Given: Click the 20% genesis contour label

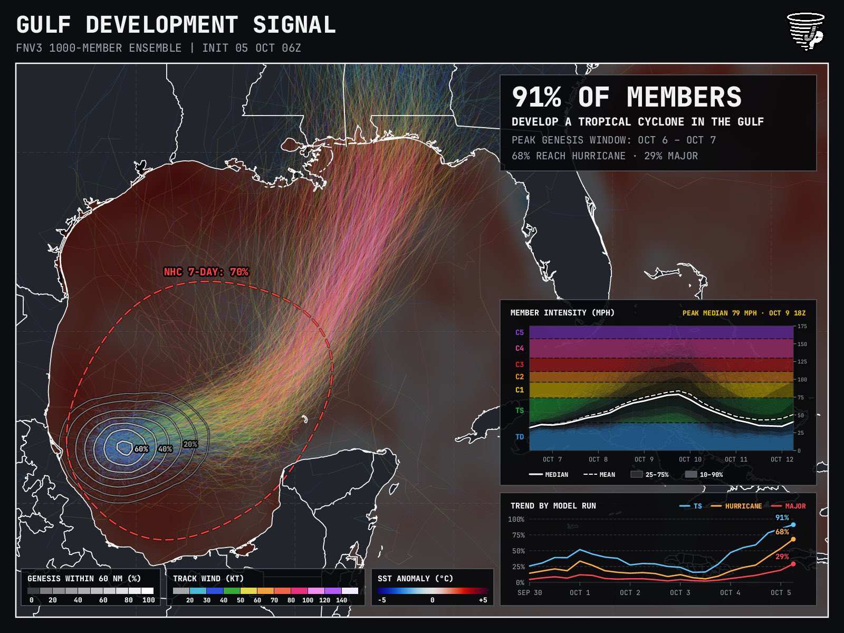Looking at the screenshot, I should pyautogui.click(x=190, y=444).
